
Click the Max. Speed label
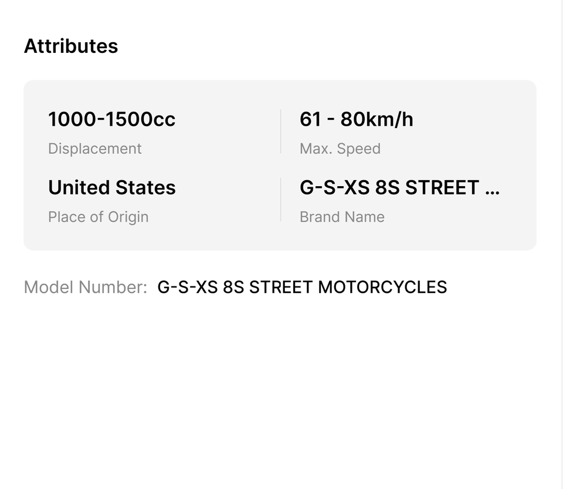click(340, 149)
